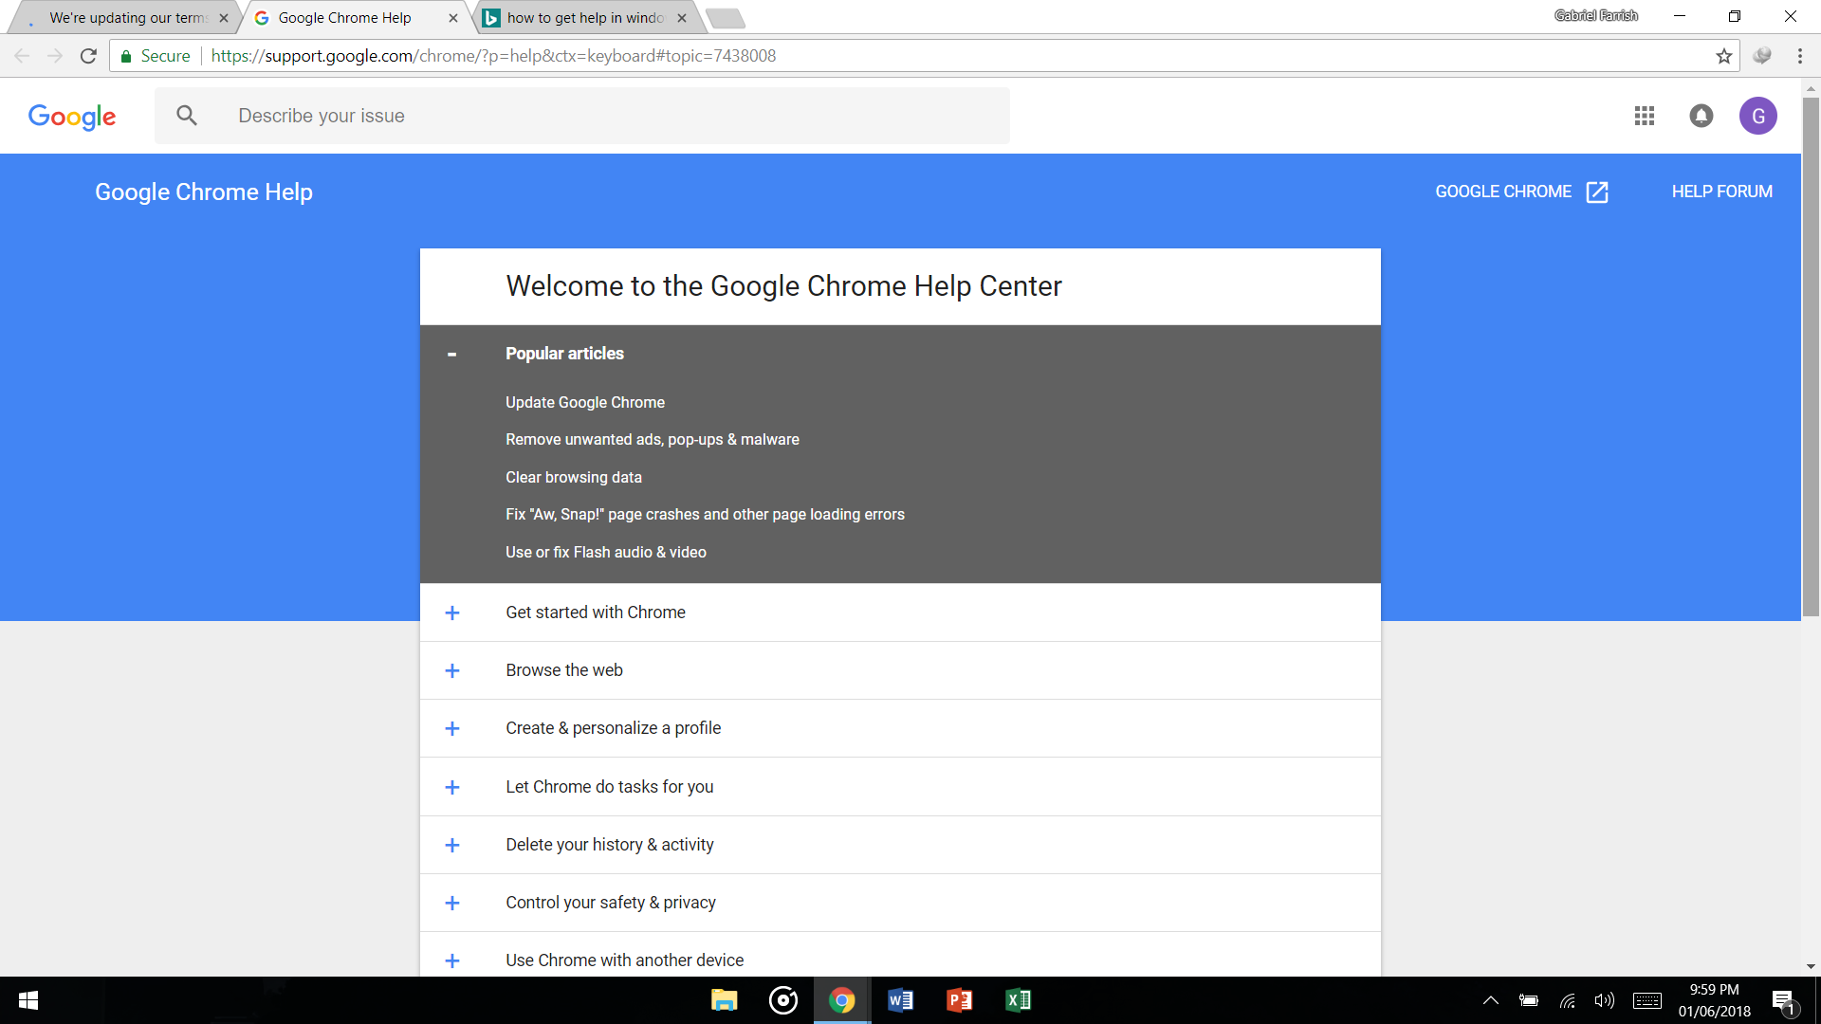Screen dimensions: 1821x1024
Task: Open the Action Center notifications
Action: 1784,1001
